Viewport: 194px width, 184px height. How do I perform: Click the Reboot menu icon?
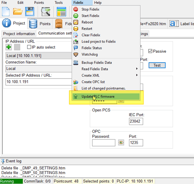pyautogui.click(x=76, y=22)
